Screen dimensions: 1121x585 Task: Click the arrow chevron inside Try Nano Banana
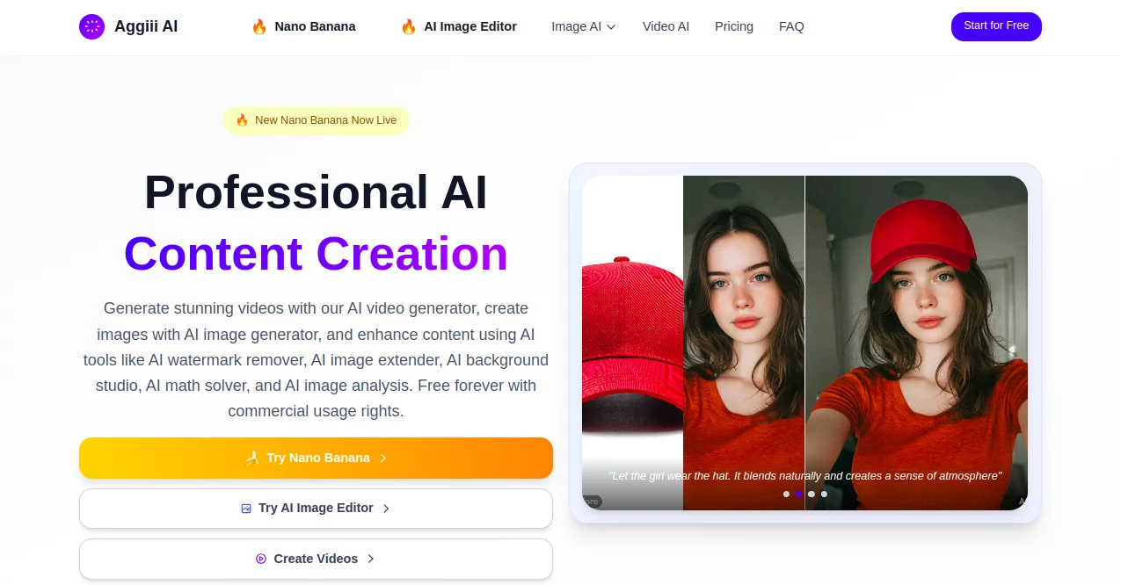pos(383,458)
